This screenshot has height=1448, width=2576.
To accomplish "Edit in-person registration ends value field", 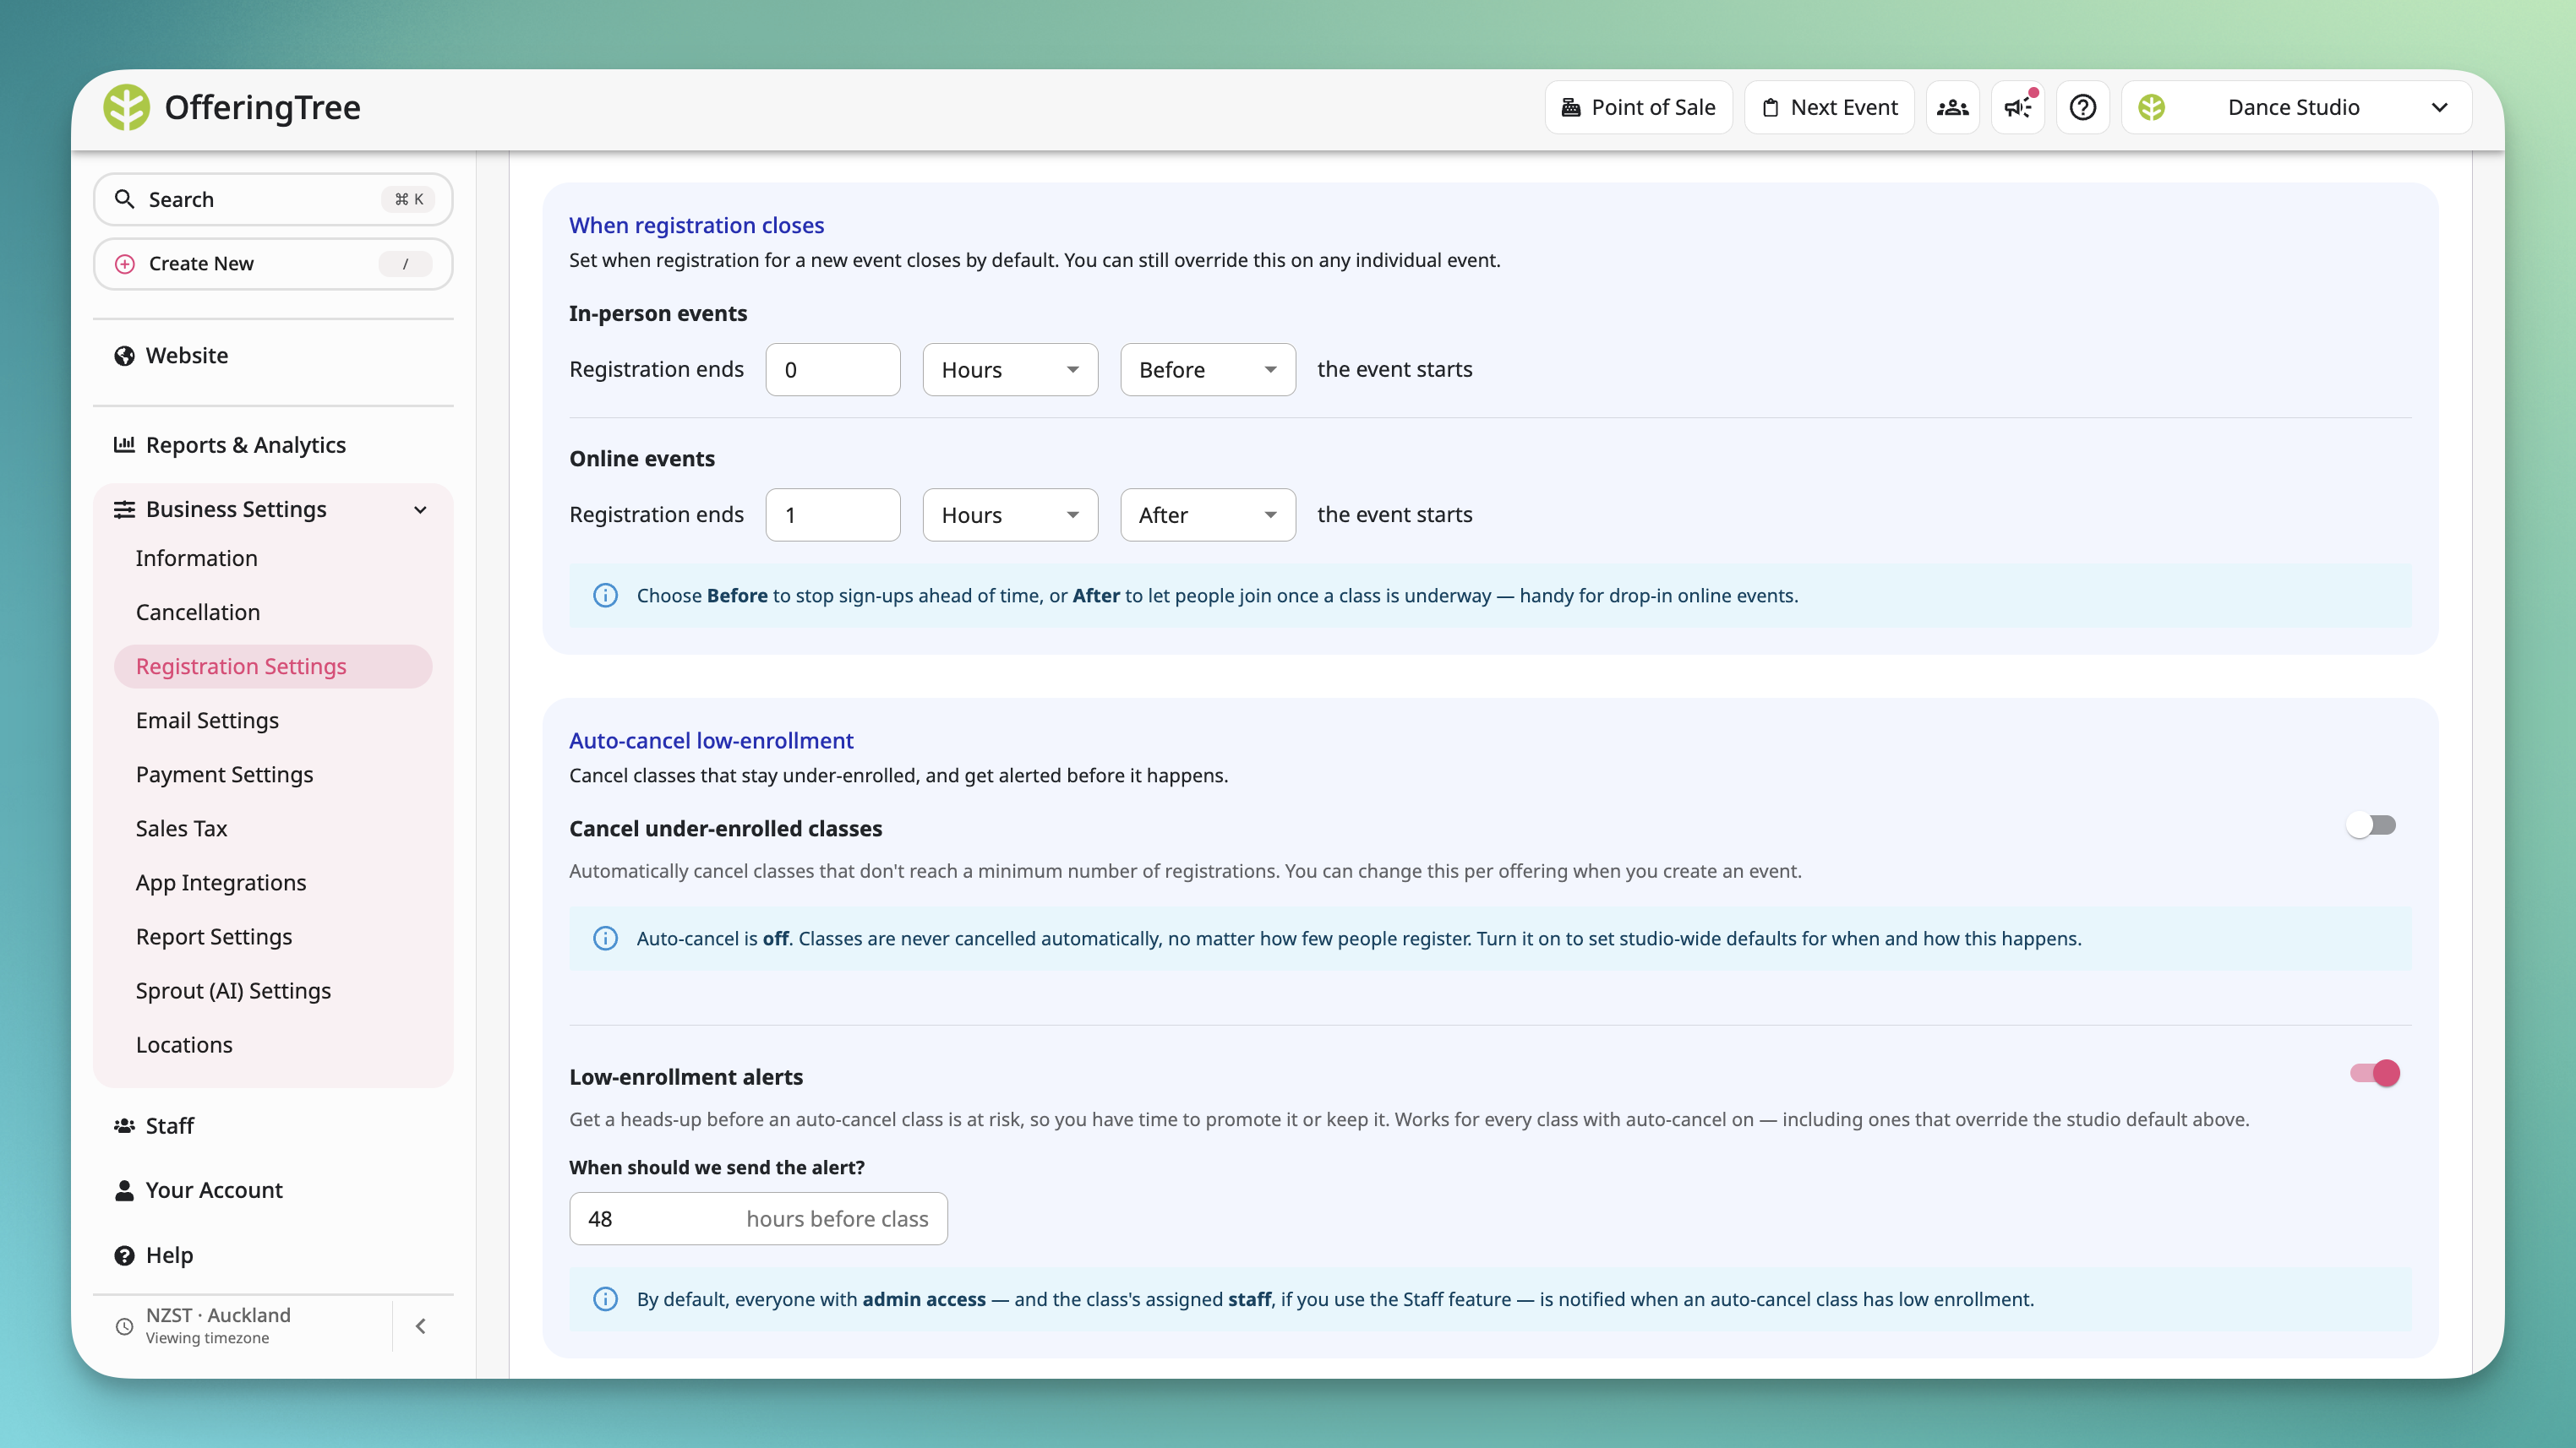I will click(833, 370).
